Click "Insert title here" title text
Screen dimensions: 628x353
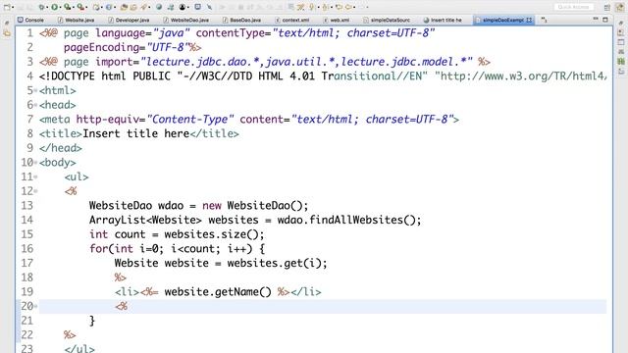[135, 133]
